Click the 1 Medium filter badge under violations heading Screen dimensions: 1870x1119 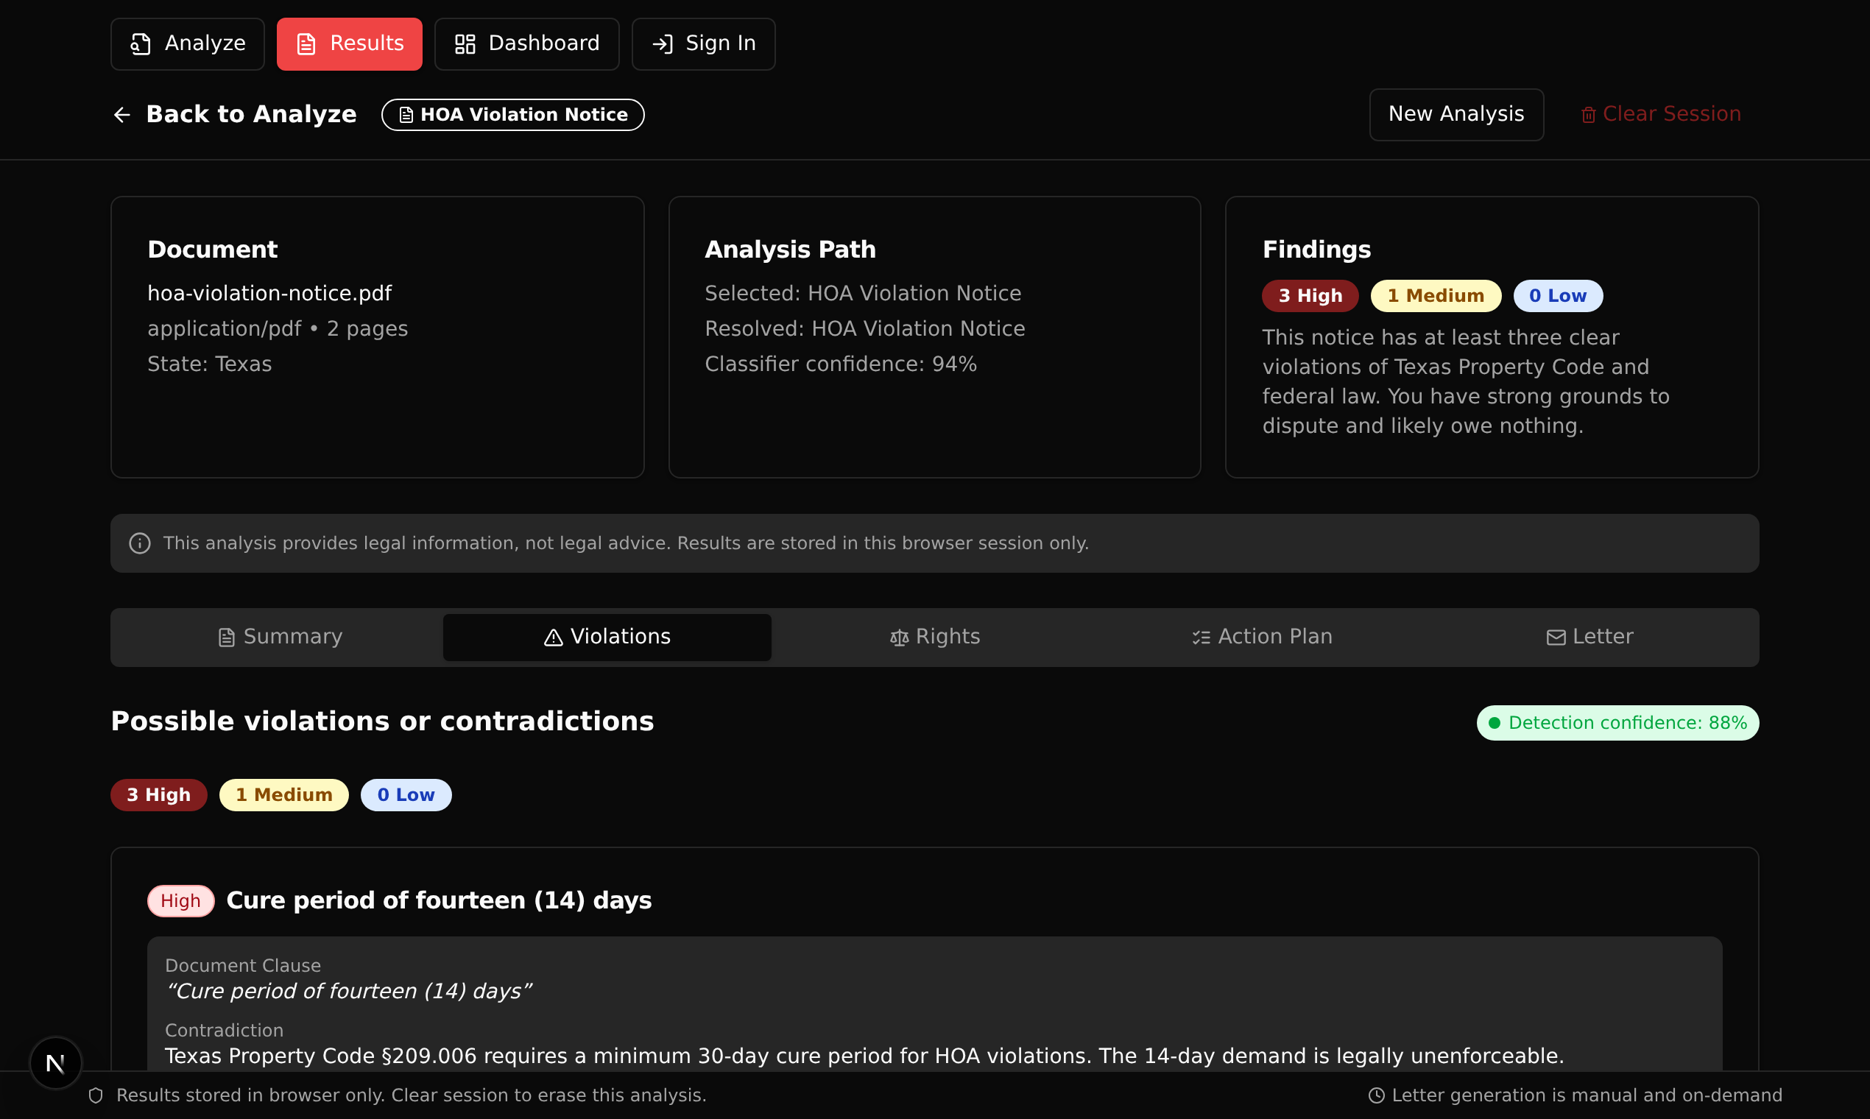click(283, 795)
